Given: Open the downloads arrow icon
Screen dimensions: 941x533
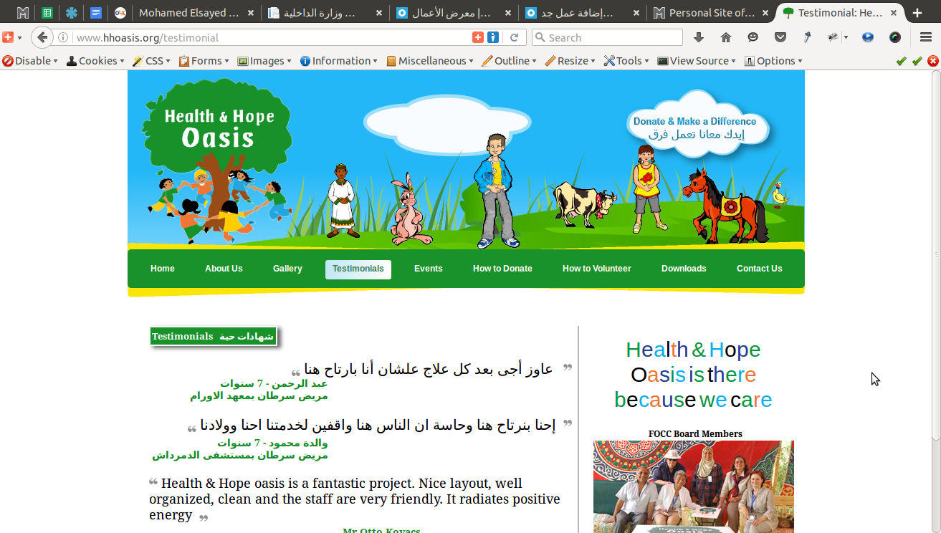Looking at the screenshot, I should point(699,37).
